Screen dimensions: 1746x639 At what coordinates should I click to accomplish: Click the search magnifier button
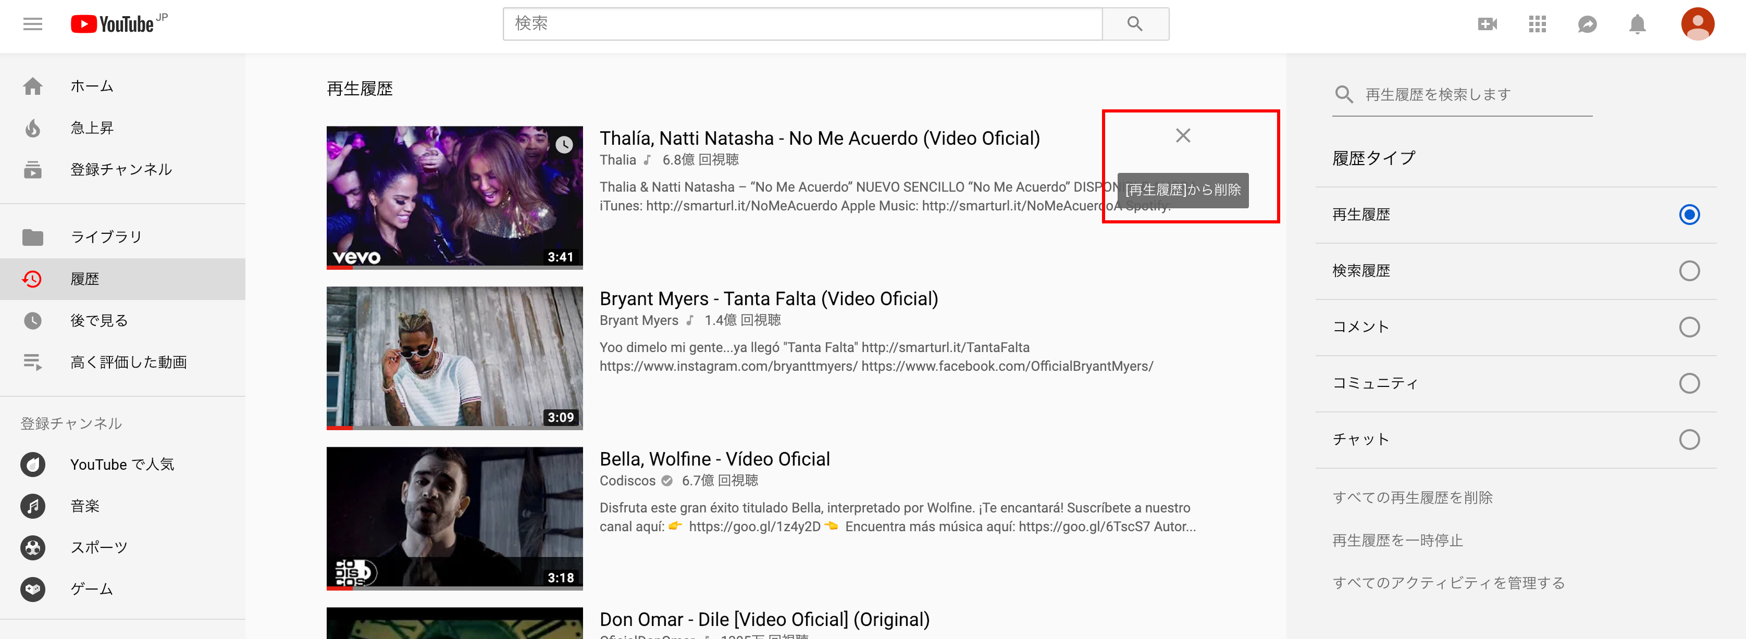click(1135, 24)
